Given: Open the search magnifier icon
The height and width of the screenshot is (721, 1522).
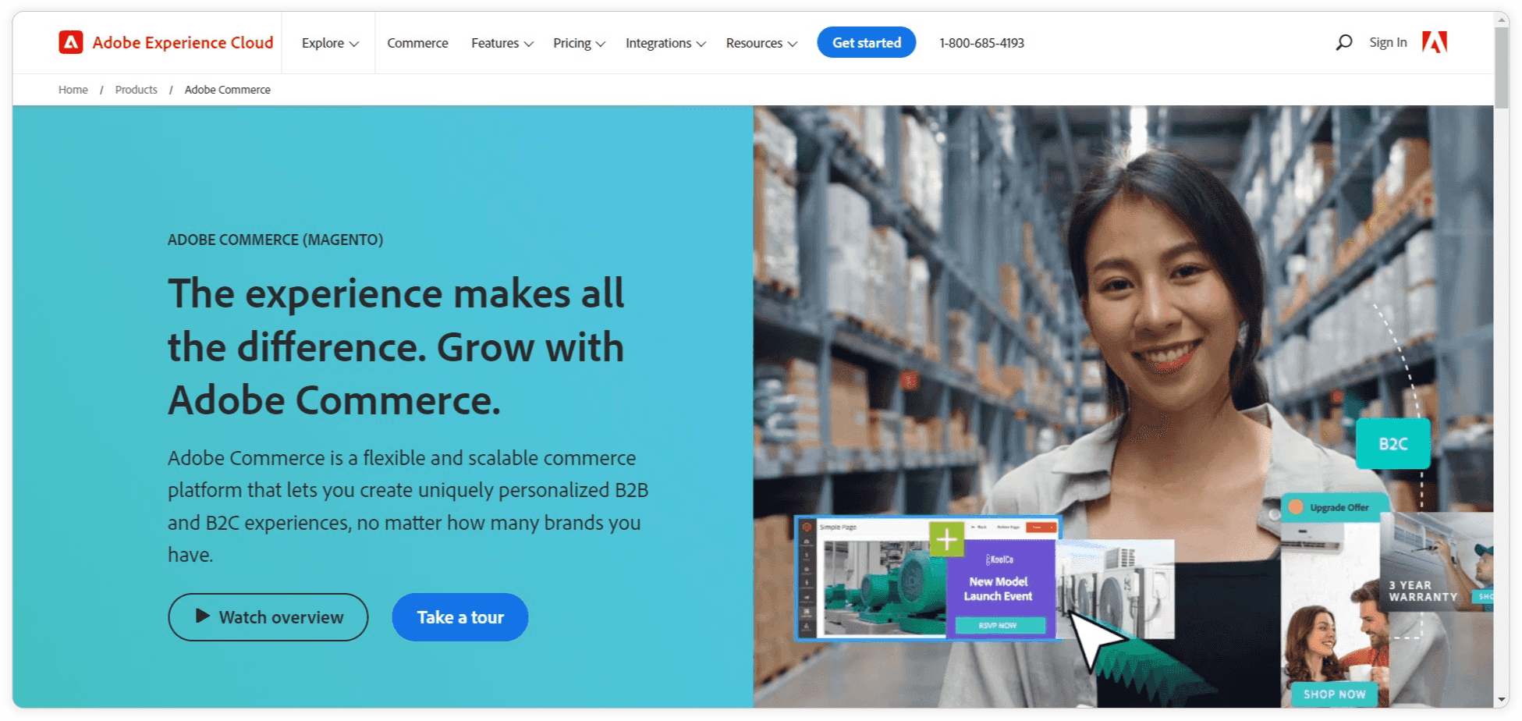Looking at the screenshot, I should click(1343, 42).
